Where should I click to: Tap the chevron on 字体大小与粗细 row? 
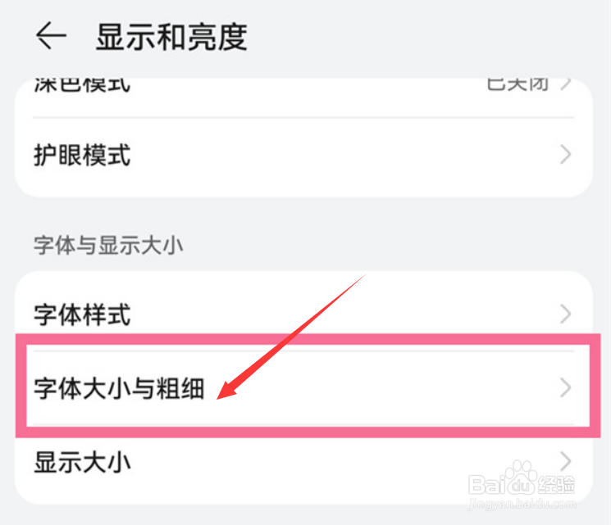coord(565,388)
